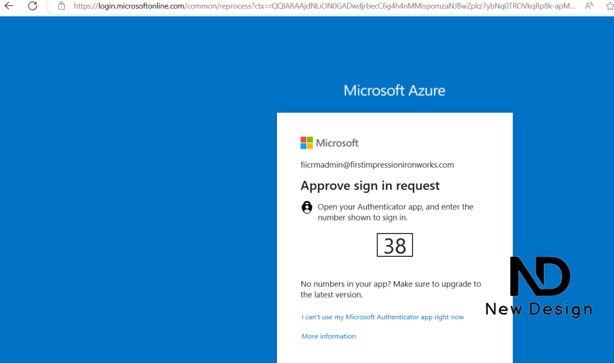Click the Microsoft Azure heading

pos(394,91)
